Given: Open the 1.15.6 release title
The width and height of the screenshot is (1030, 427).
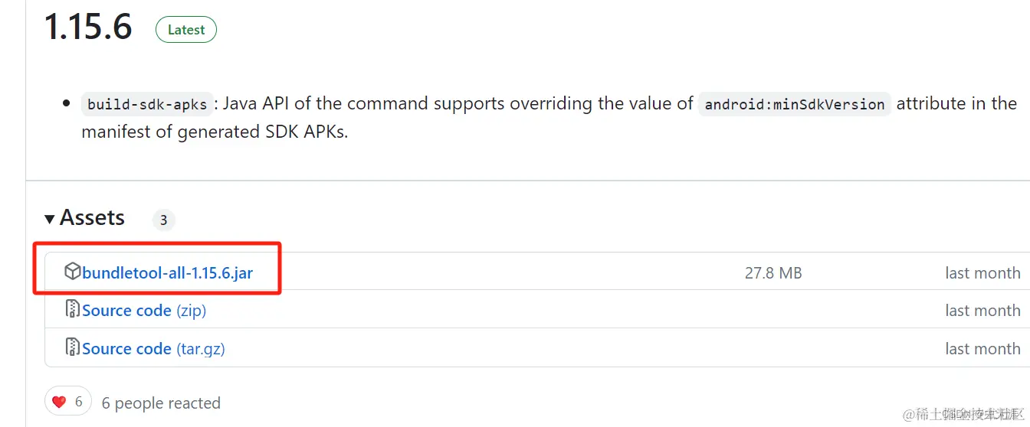Looking at the screenshot, I should pyautogui.click(x=88, y=28).
